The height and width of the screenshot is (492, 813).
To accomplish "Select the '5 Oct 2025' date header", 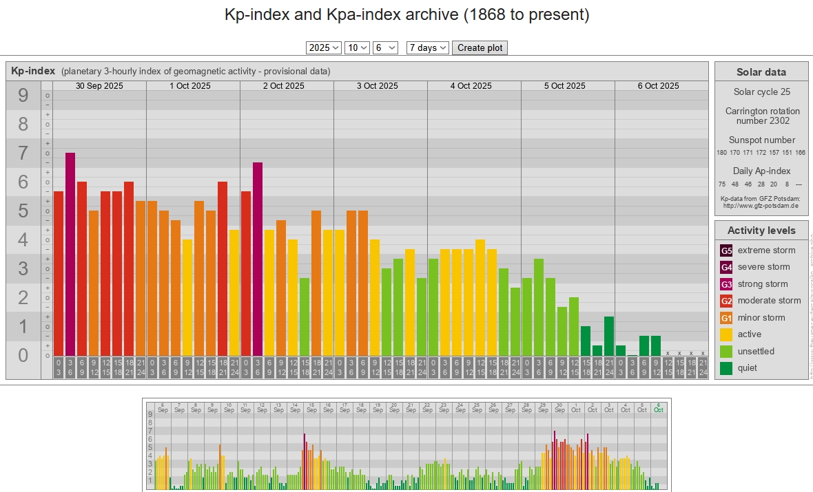I will point(565,86).
